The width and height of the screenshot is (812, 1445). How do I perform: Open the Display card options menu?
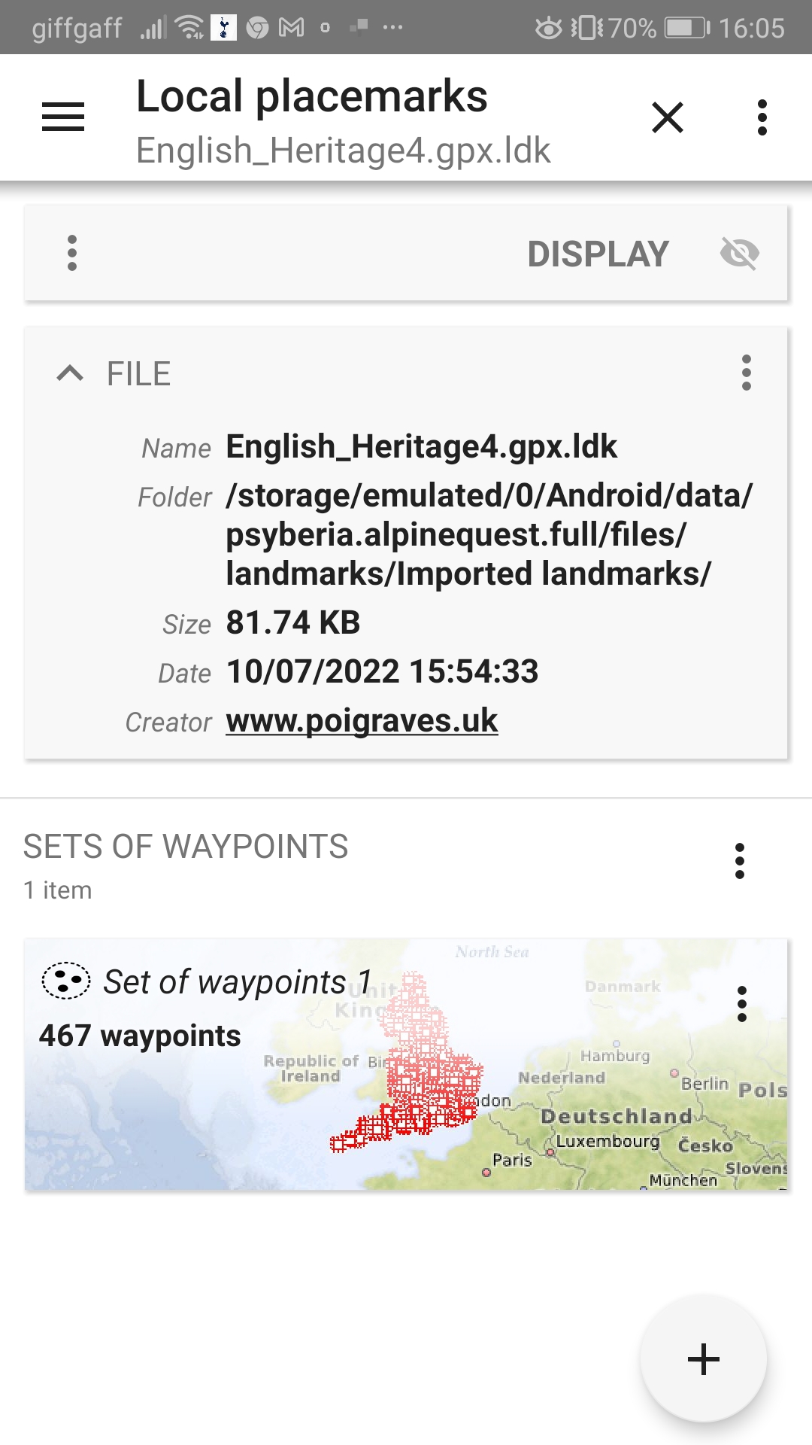72,253
